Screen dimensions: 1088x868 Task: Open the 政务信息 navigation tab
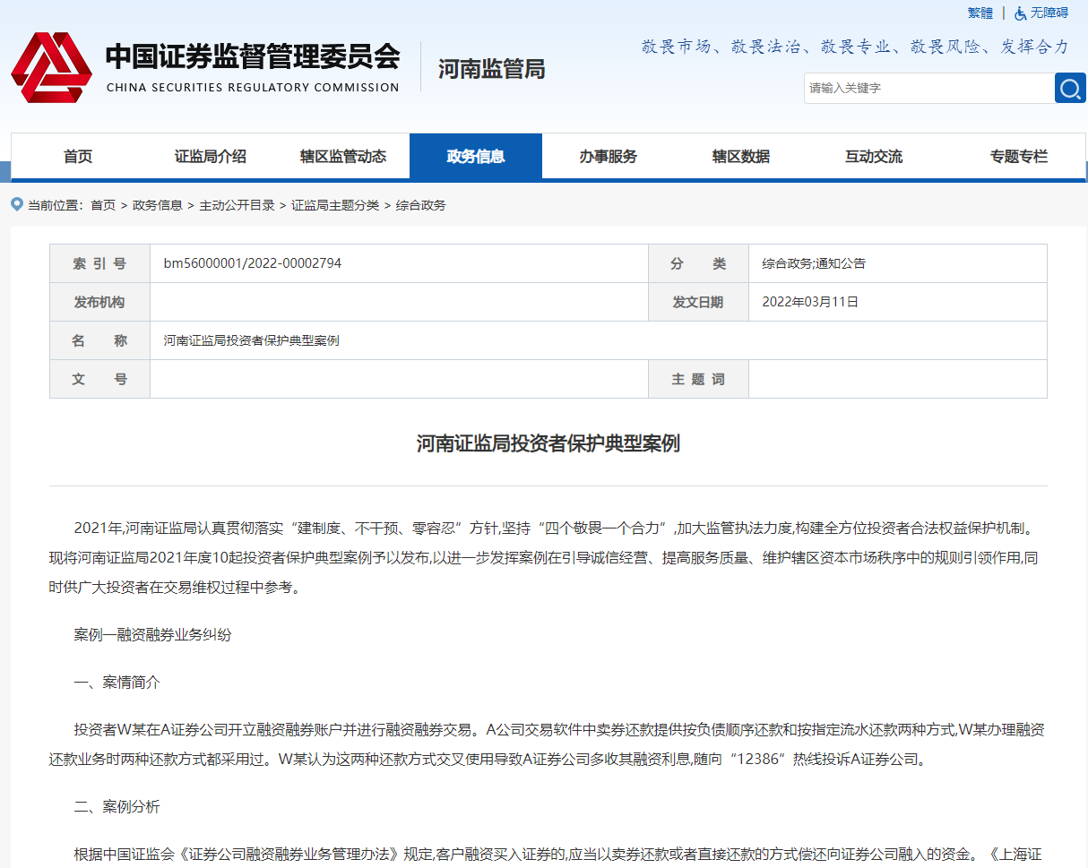click(476, 155)
